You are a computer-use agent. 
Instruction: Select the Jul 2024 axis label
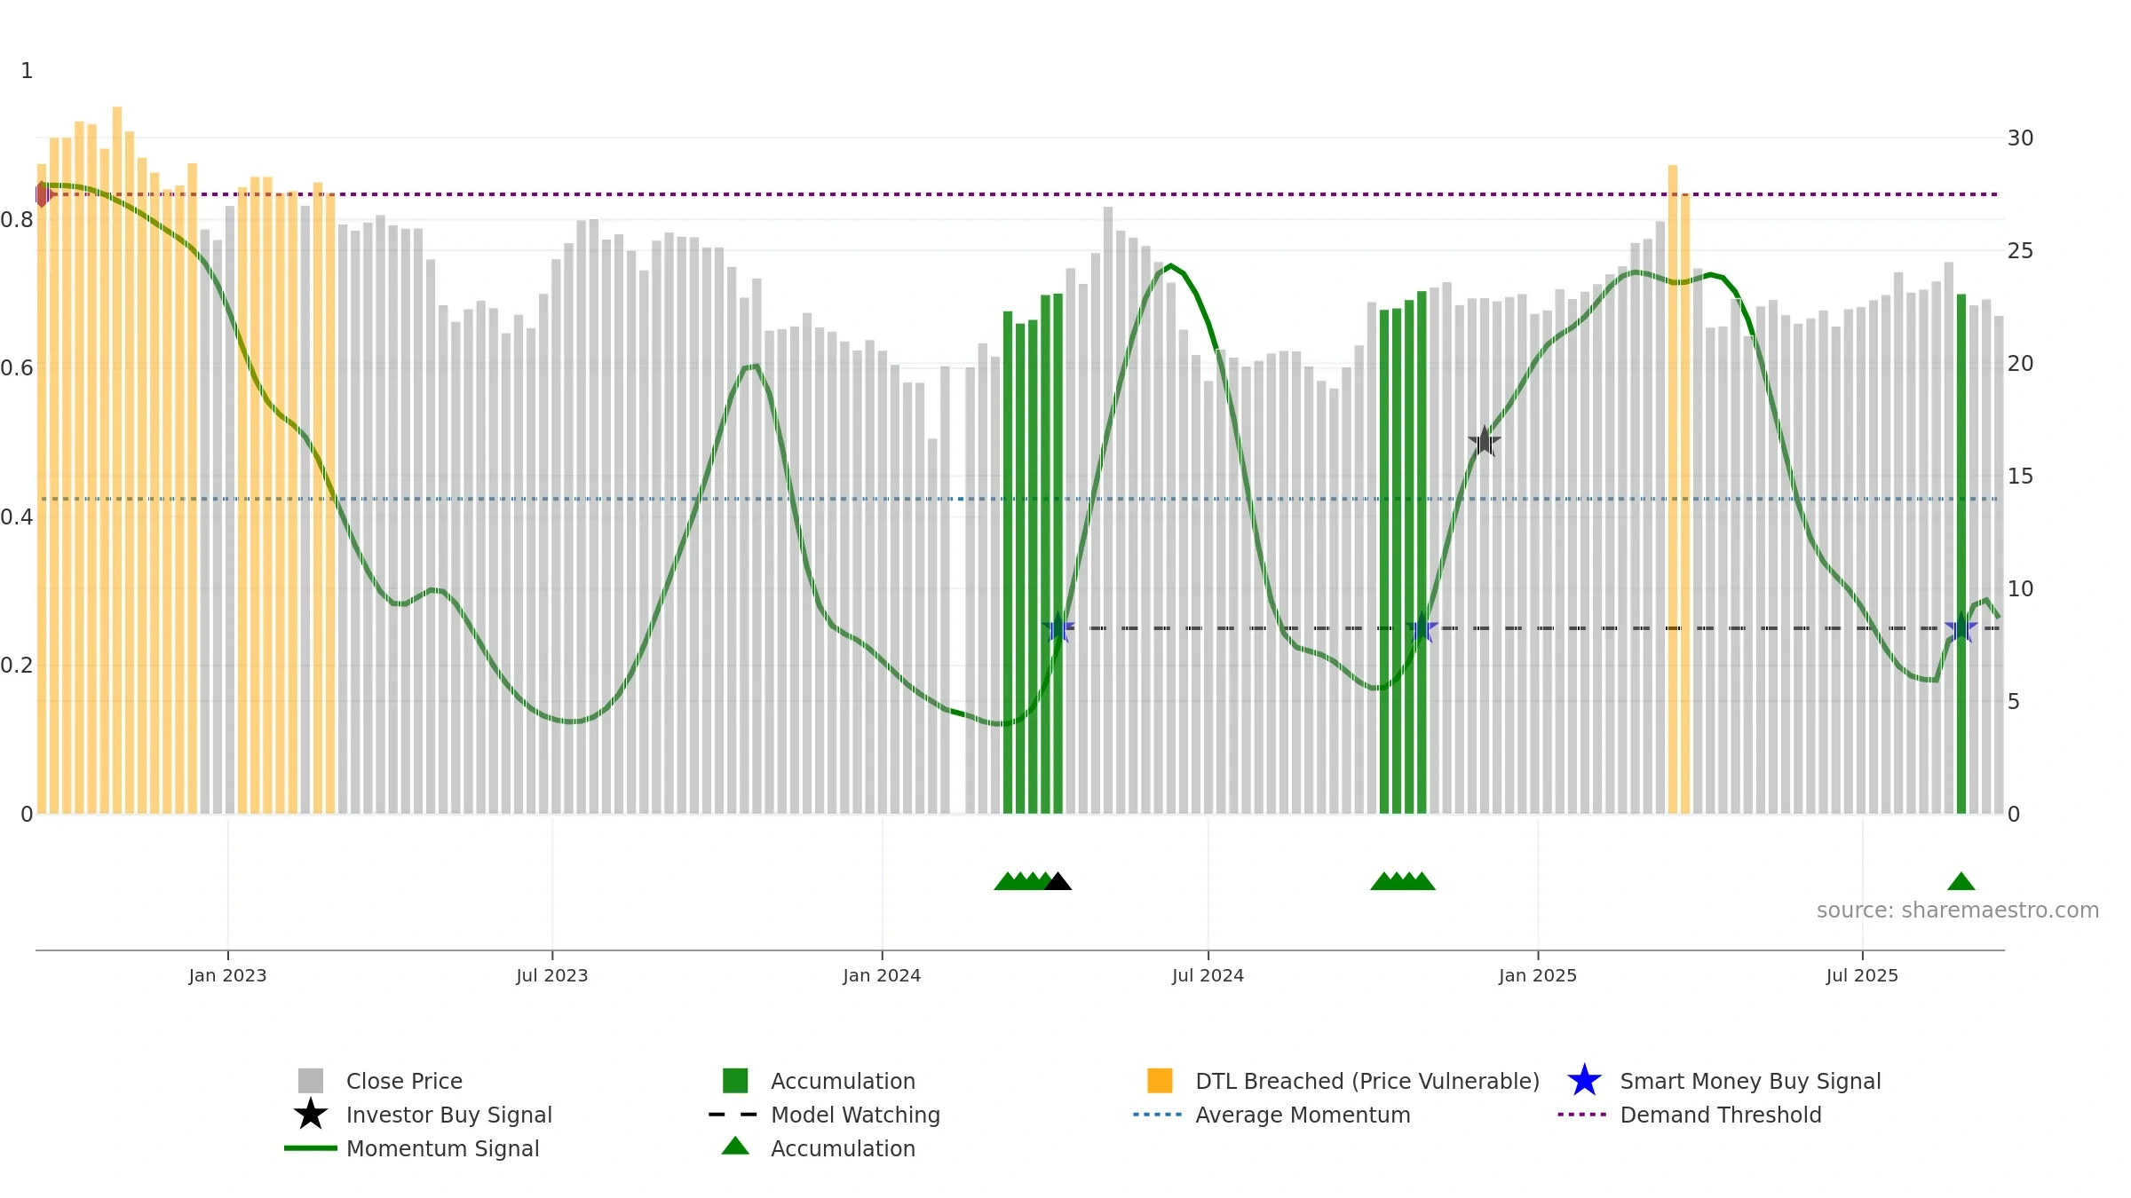click(x=1208, y=976)
